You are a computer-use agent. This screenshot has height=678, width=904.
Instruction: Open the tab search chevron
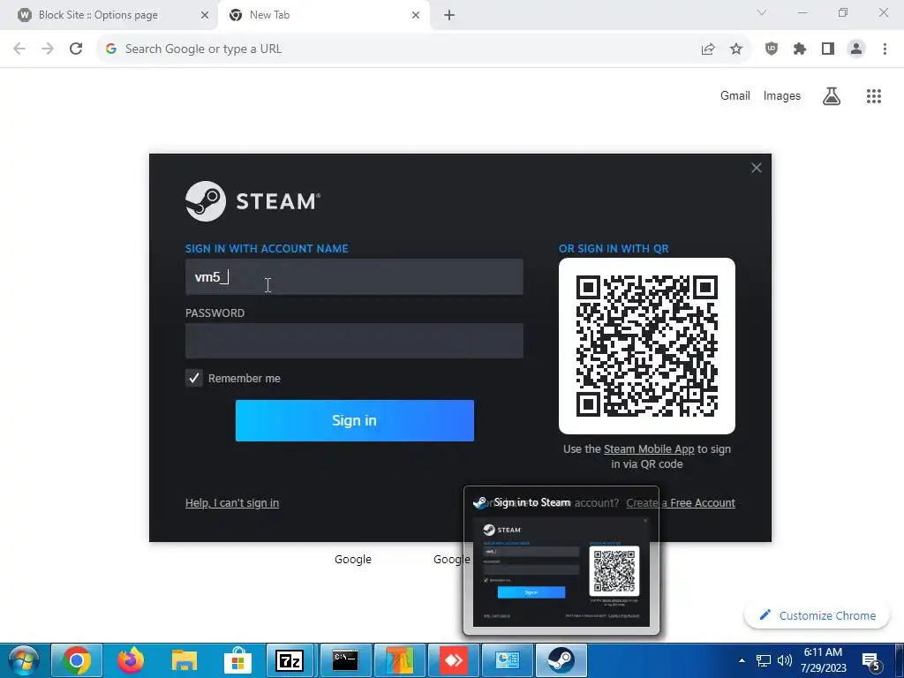762,12
